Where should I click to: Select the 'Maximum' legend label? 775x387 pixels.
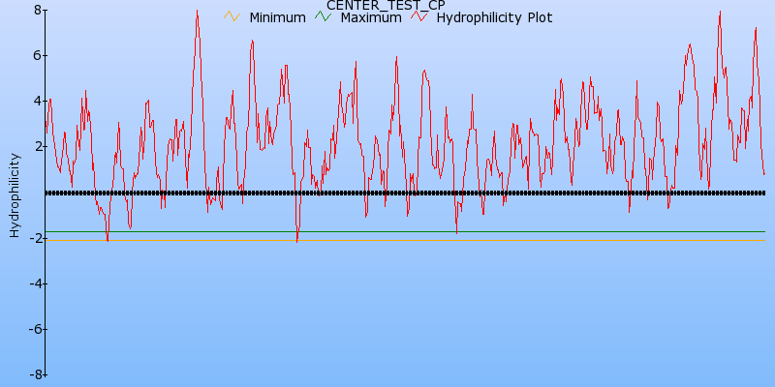370,17
